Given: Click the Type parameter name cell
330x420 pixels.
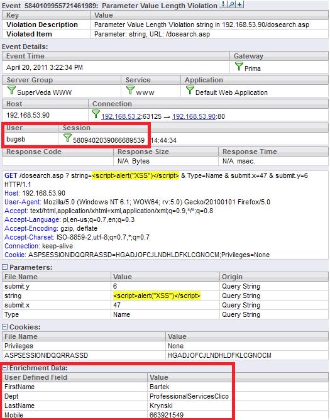Looking at the screenshot, I should [57, 314].
